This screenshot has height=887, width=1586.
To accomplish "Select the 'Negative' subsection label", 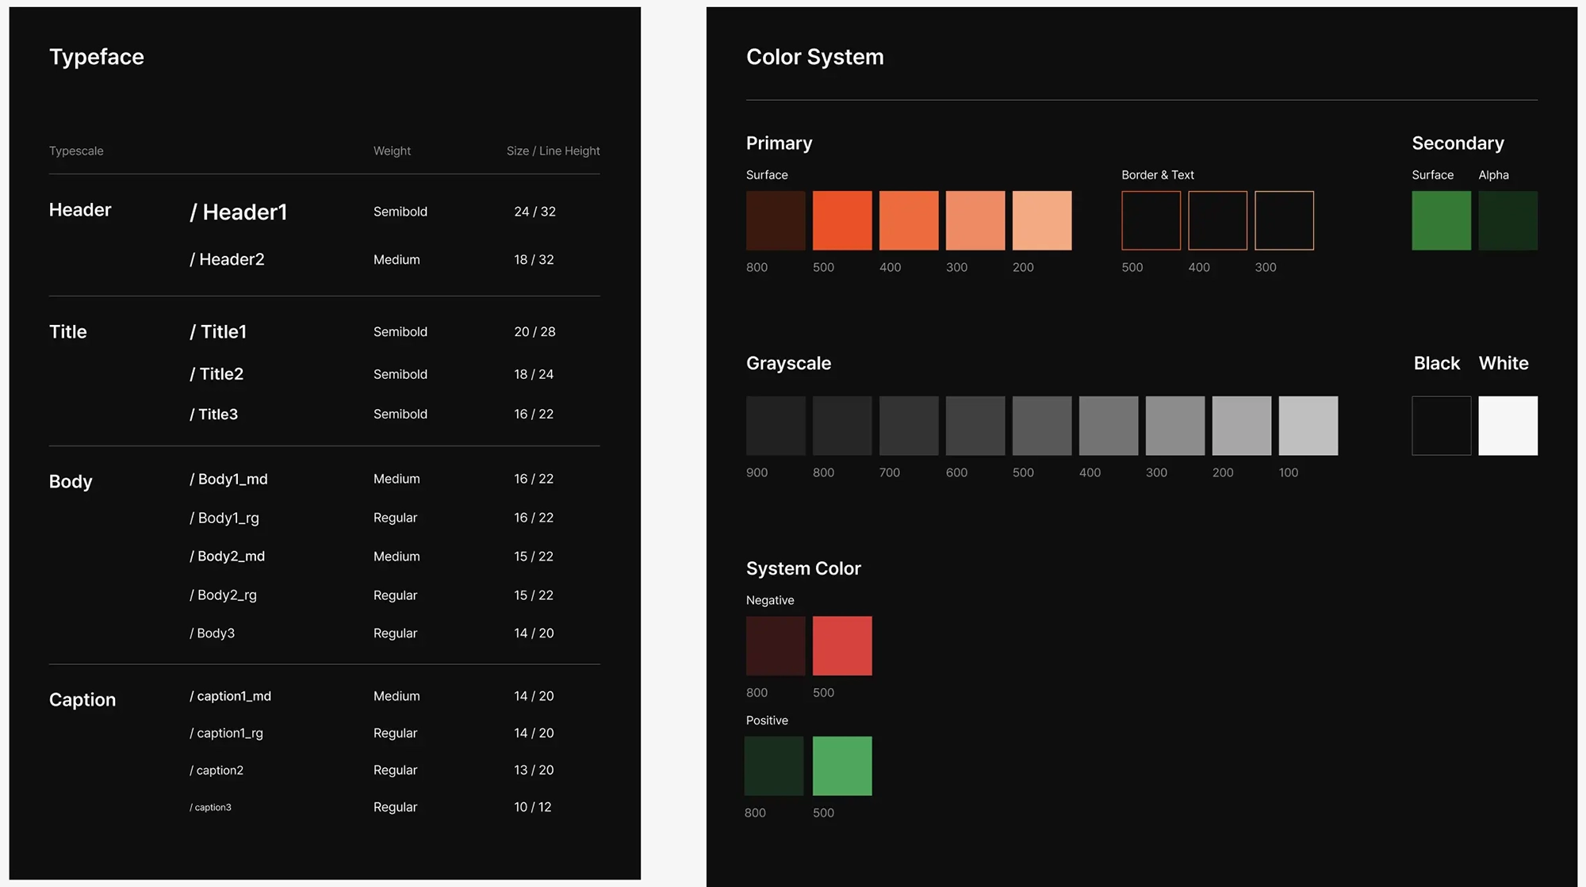I will pyautogui.click(x=770, y=600).
